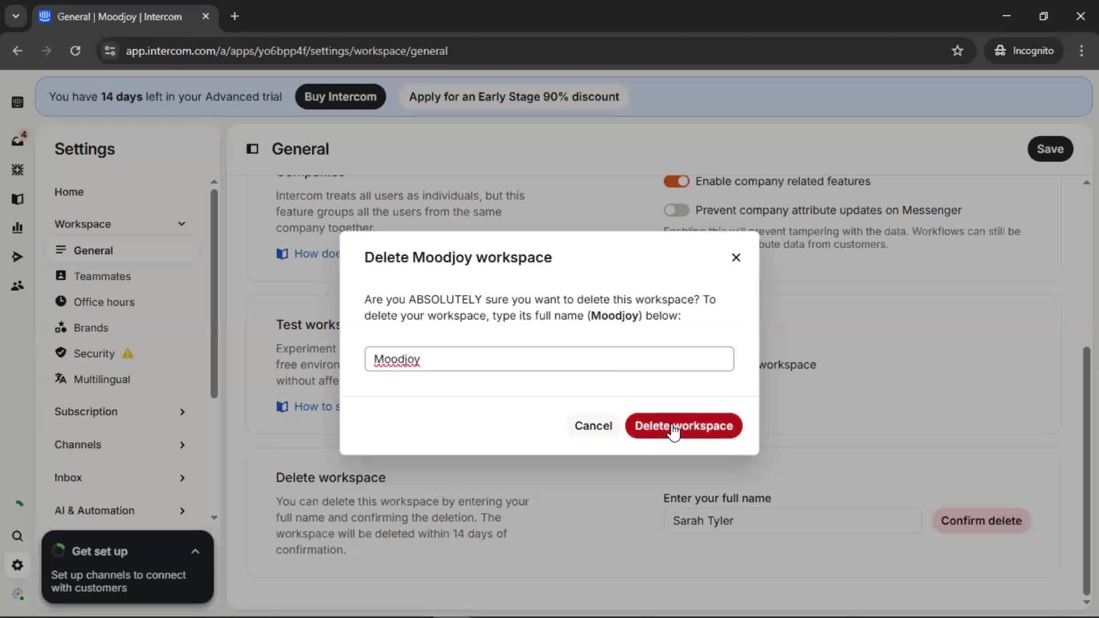The height and width of the screenshot is (618, 1099).
Task: Expand the AI & Automation settings section
Action: (x=182, y=511)
